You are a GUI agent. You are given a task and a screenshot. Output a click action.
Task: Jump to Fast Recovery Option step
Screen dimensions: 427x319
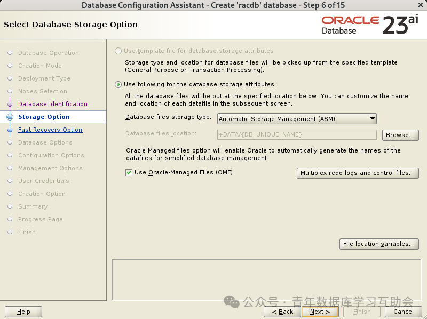(50, 130)
